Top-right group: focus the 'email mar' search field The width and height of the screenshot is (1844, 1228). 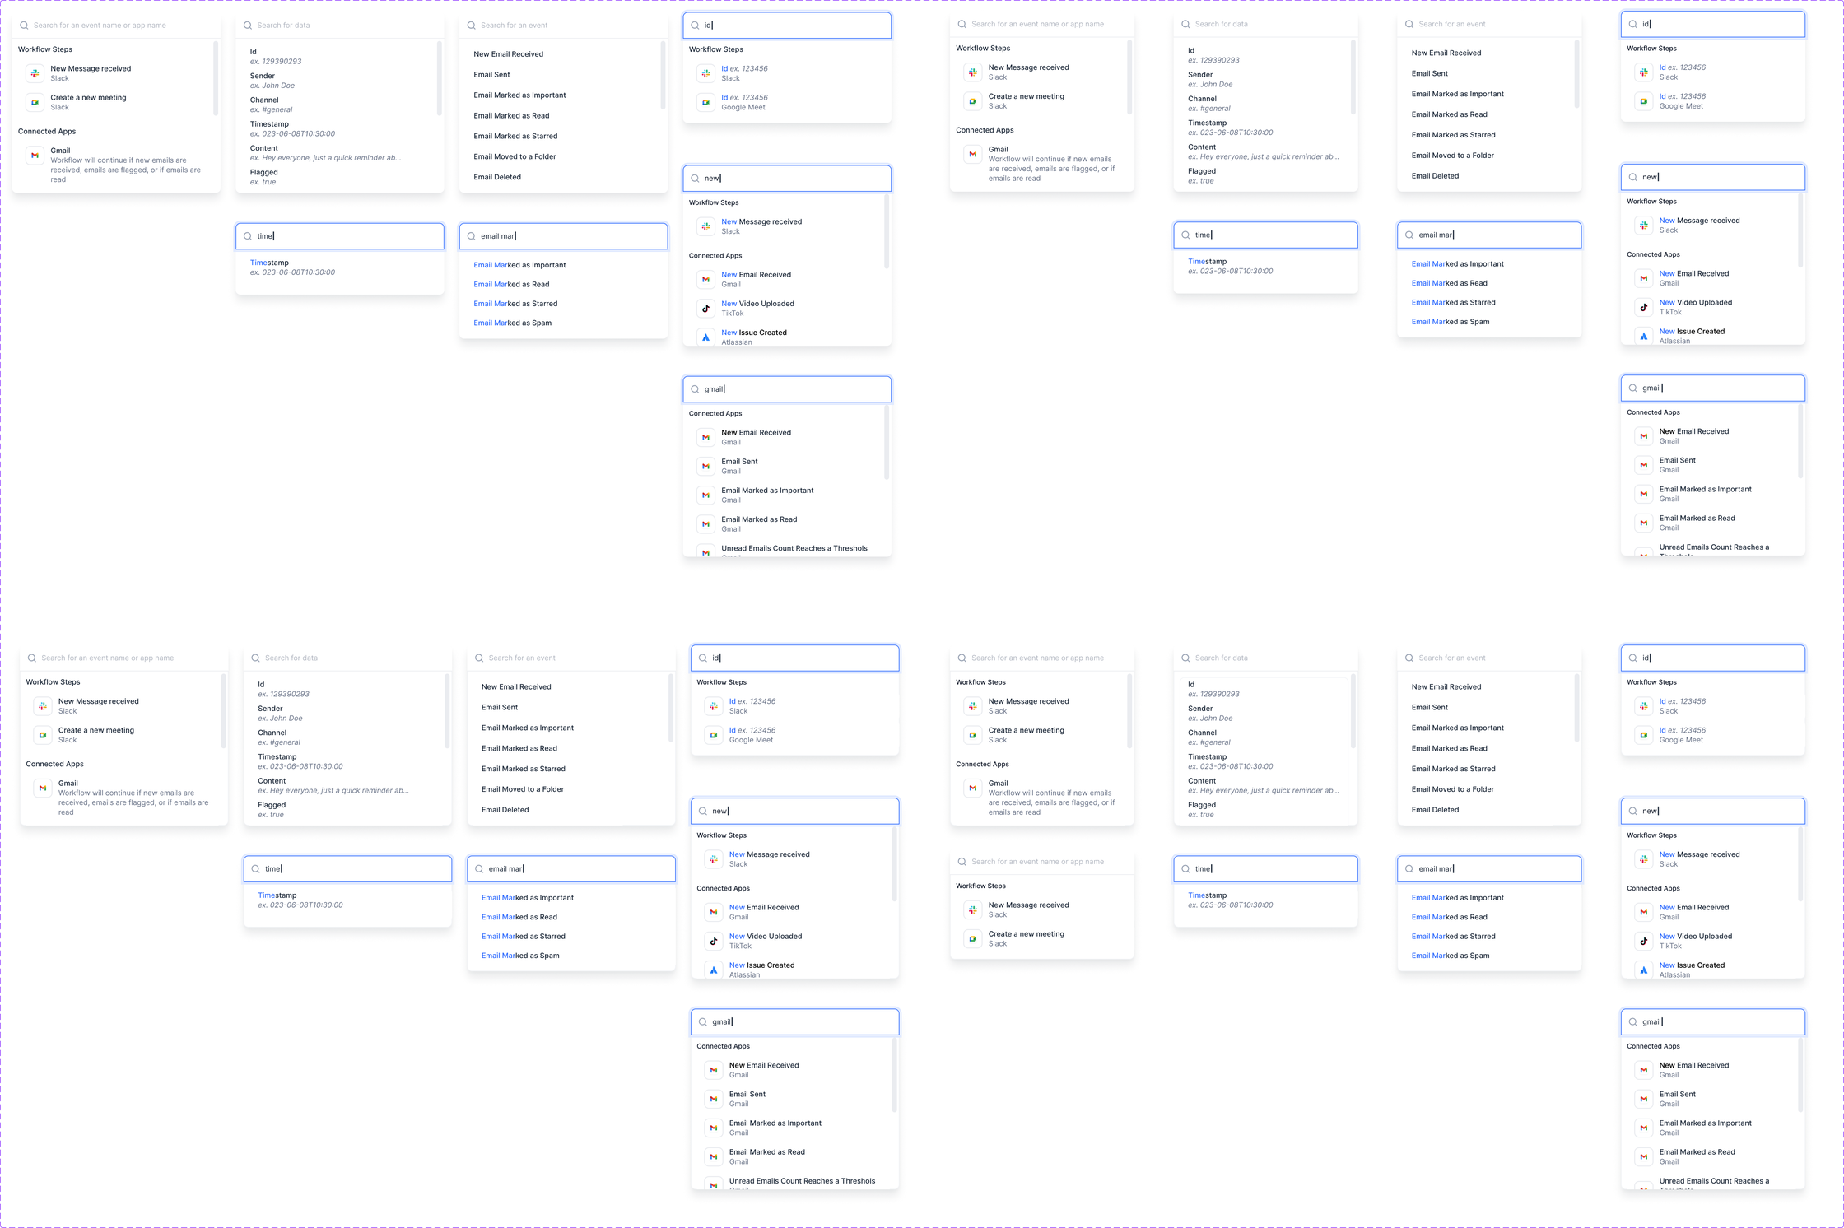pos(1488,235)
